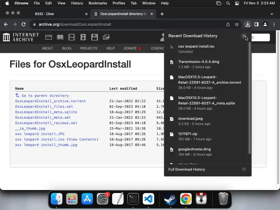The width and height of the screenshot is (280, 210).
Task: Close the Recent Download History popup
Action: point(244,36)
